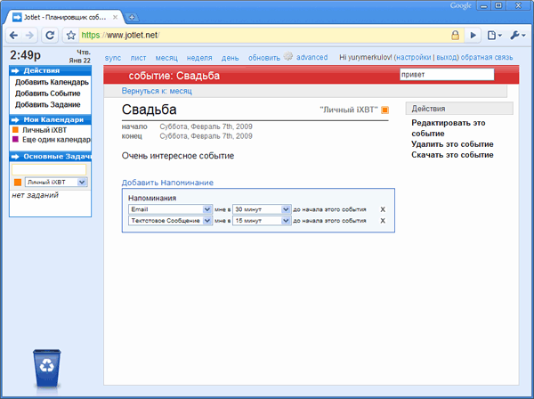Click the Мои Календари sidebar header
The height and width of the screenshot is (399, 534).
(51, 119)
